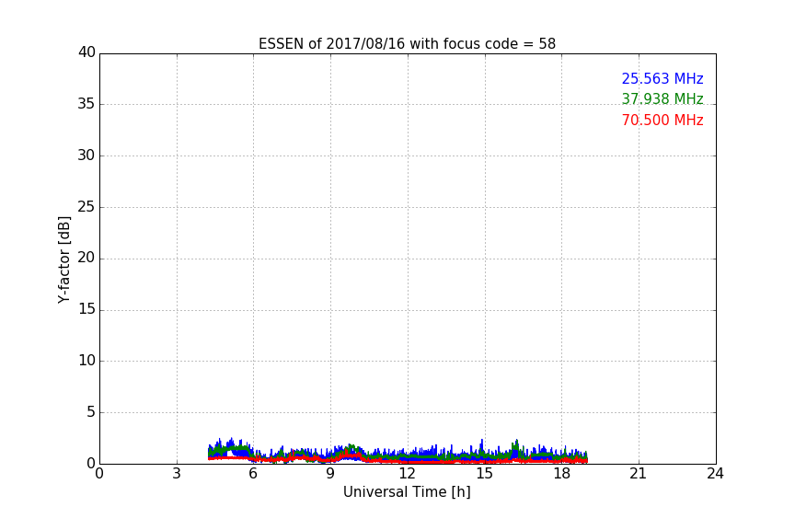Click x-axis tick value 12
Viewport: 795px width, 530px height.
(x=407, y=474)
